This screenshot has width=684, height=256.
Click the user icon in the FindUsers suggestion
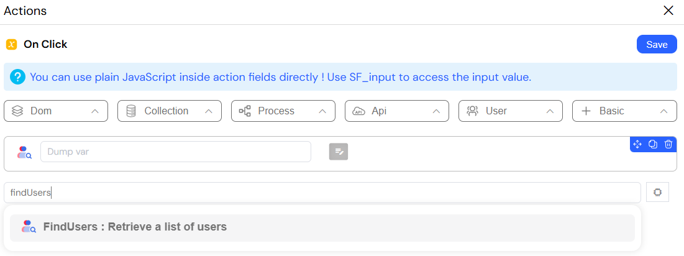[x=29, y=227]
